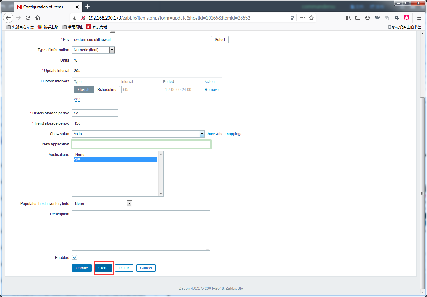Click the page vertical scrollbar thumb

click(422, 193)
